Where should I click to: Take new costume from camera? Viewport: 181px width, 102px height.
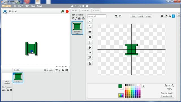(x=83, y=18)
